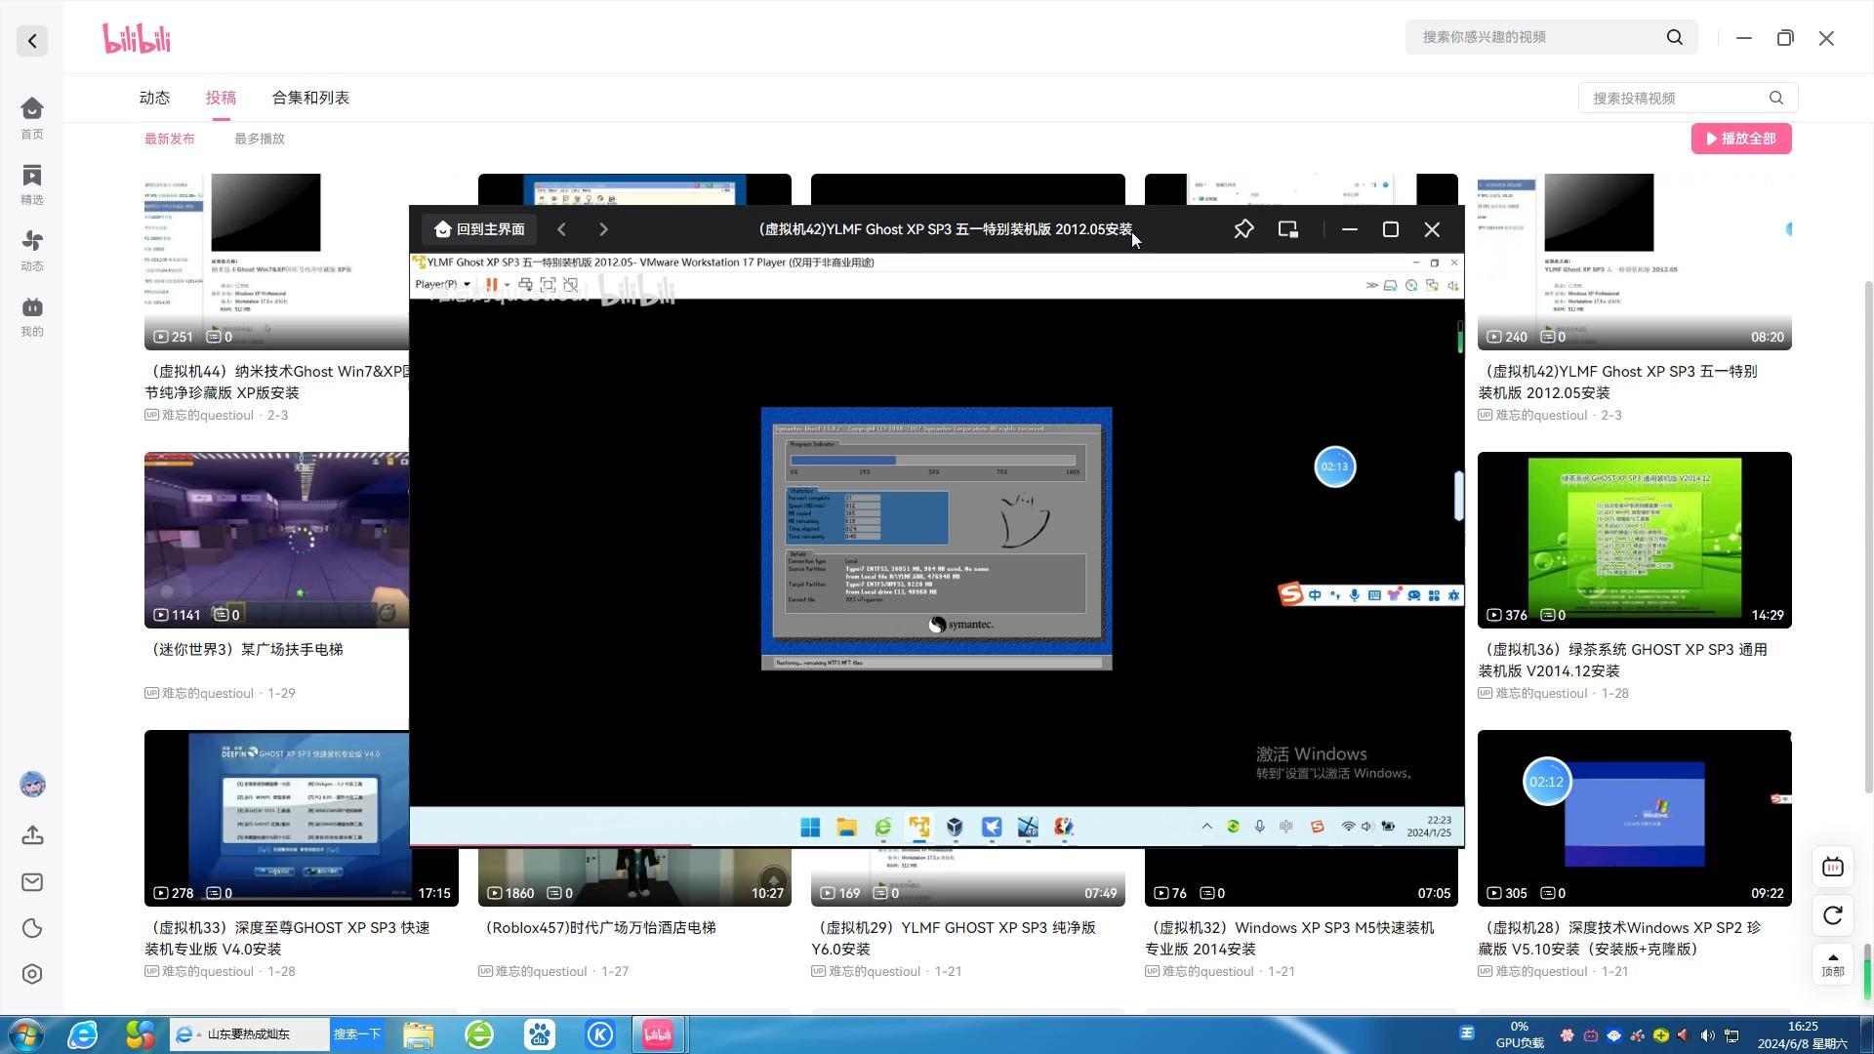Open the file explorer folder in taskbar
Screen dimensions: 1874x1054
click(419, 1034)
